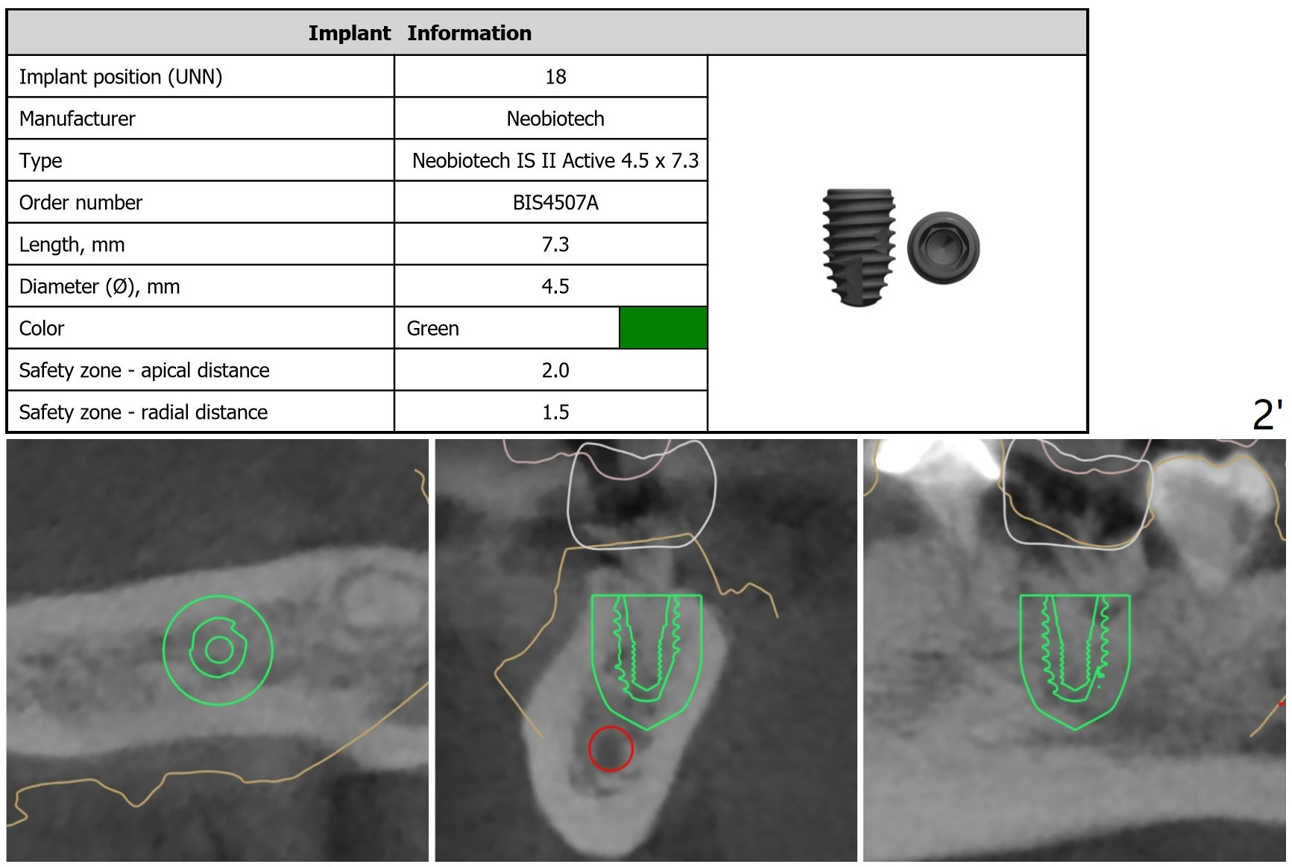Click the implant side-view picture
1292x867 pixels.
point(859,248)
